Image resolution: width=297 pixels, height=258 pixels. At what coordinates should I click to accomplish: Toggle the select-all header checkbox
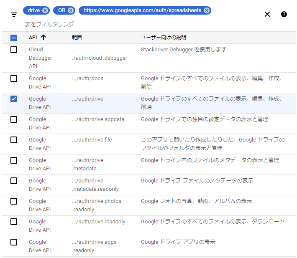(14, 38)
